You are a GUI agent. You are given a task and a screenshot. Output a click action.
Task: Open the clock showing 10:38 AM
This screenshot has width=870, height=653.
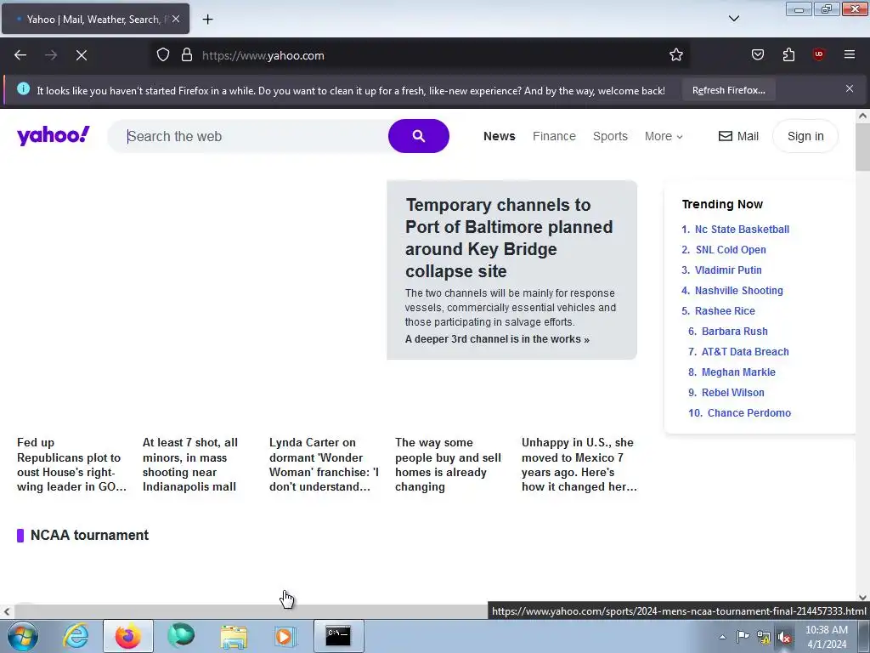pyautogui.click(x=826, y=637)
